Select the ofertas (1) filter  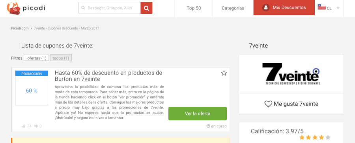tap(36, 58)
